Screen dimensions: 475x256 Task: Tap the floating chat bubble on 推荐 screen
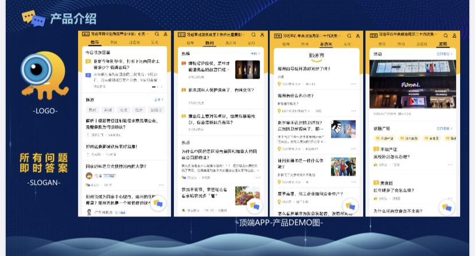click(158, 204)
